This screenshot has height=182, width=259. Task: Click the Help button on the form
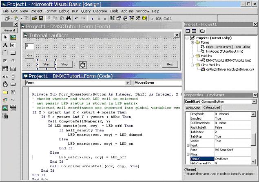click(x=170, y=64)
